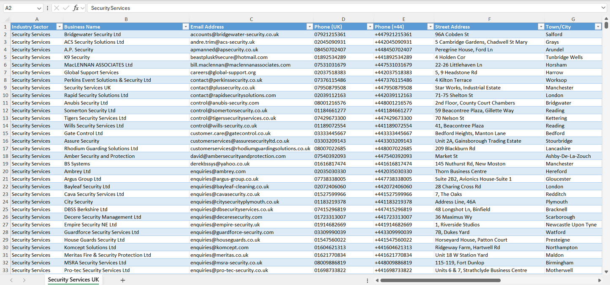Open Phone (+44) filter dropdown
The image size is (610, 285).
430,27
